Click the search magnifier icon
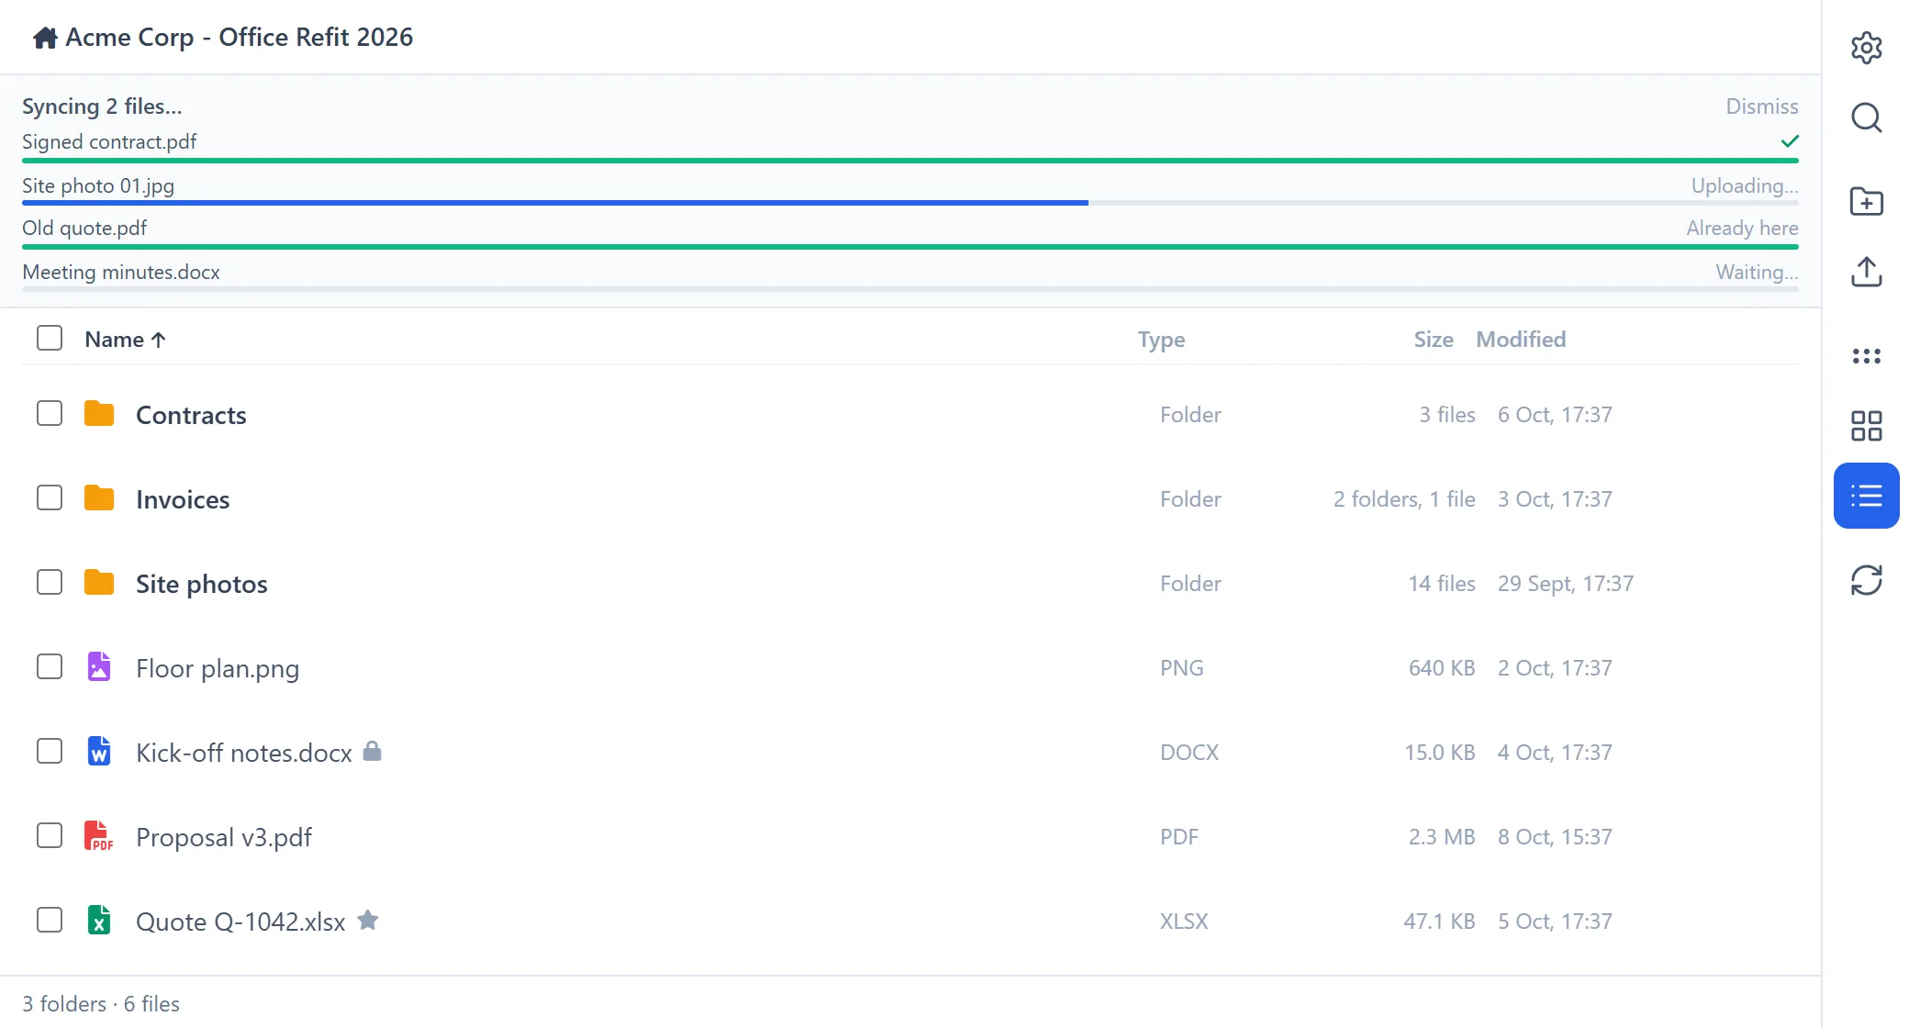Image resolution: width=1909 pixels, height=1028 pixels. pos(1866,117)
